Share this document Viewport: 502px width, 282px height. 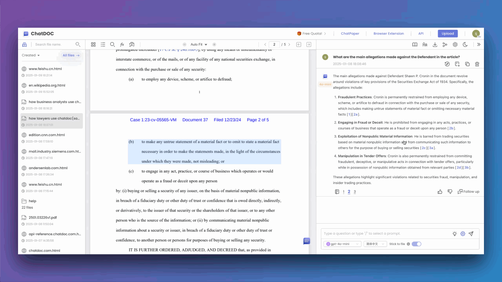444,45
